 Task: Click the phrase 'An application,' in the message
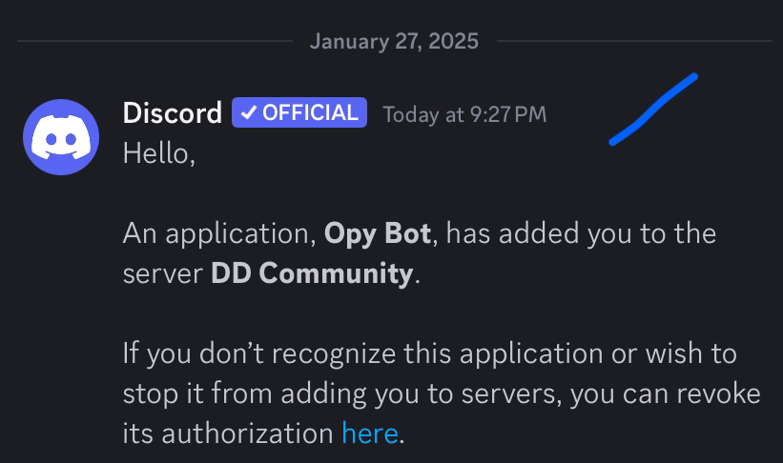(219, 233)
